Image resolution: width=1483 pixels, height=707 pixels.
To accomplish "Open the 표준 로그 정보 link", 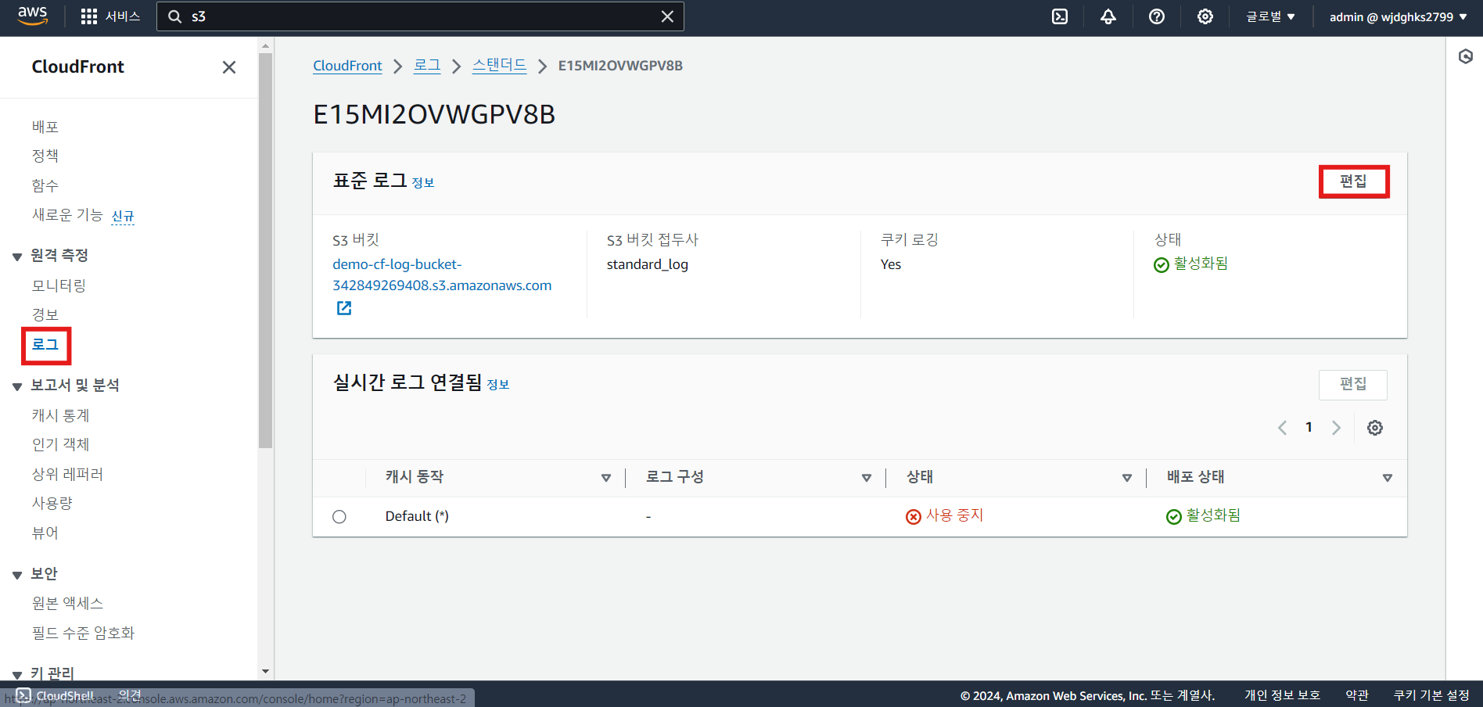I will pos(423,183).
